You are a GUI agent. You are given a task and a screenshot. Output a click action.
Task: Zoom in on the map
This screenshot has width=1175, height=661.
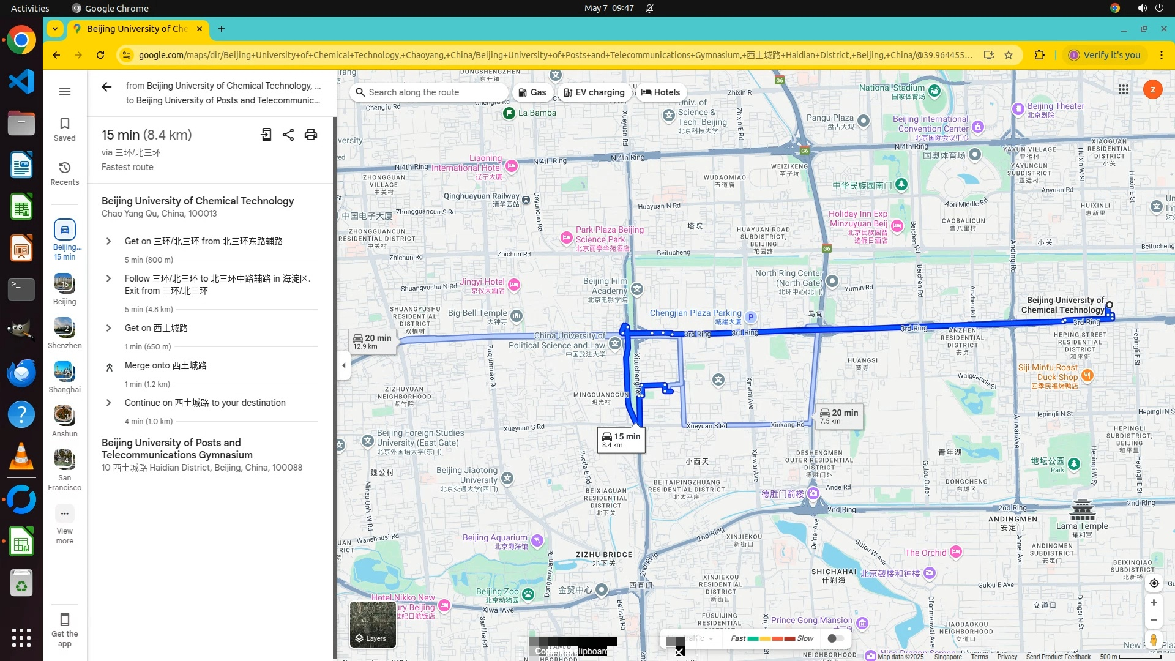point(1154,603)
